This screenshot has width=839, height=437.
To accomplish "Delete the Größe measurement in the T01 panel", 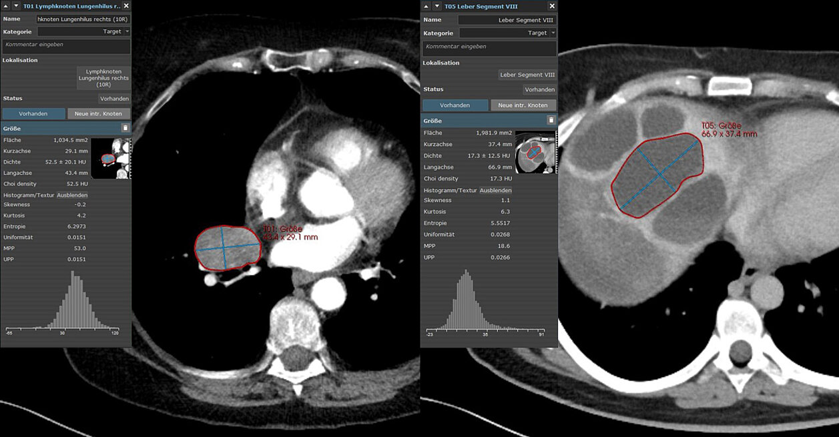I will pos(125,127).
